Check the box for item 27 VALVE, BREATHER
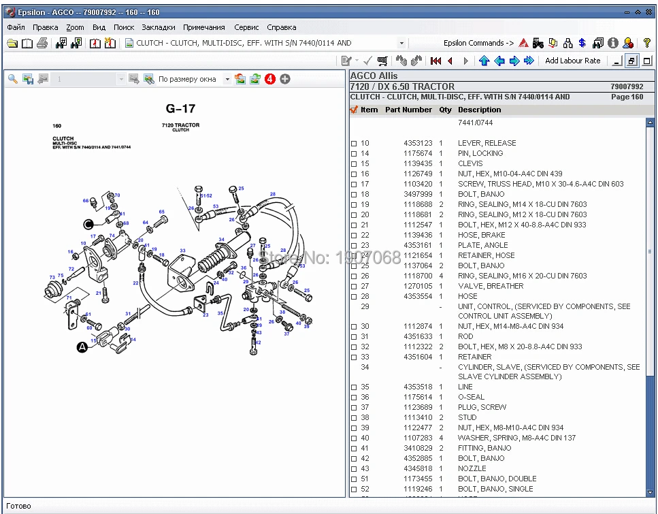 pos(354,287)
